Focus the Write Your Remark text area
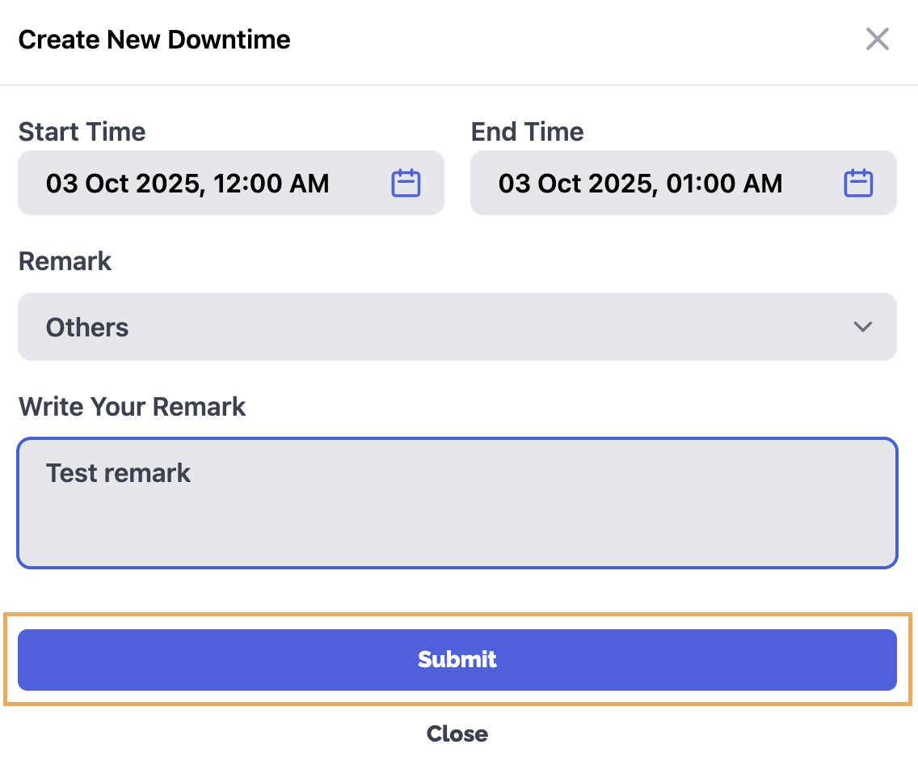The height and width of the screenshot is (778, 918). (x=457, y=501)
